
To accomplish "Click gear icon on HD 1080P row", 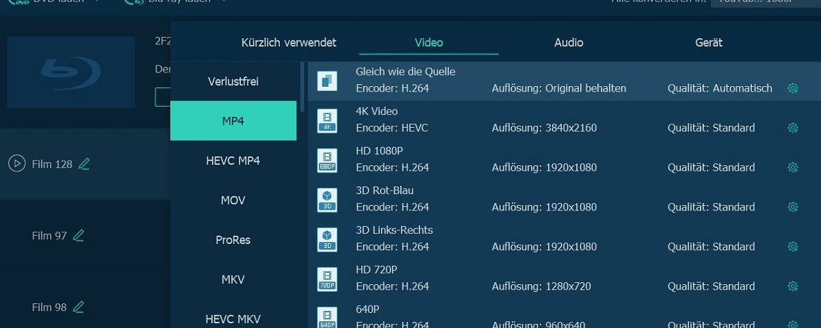I will [x=793, y=167].
